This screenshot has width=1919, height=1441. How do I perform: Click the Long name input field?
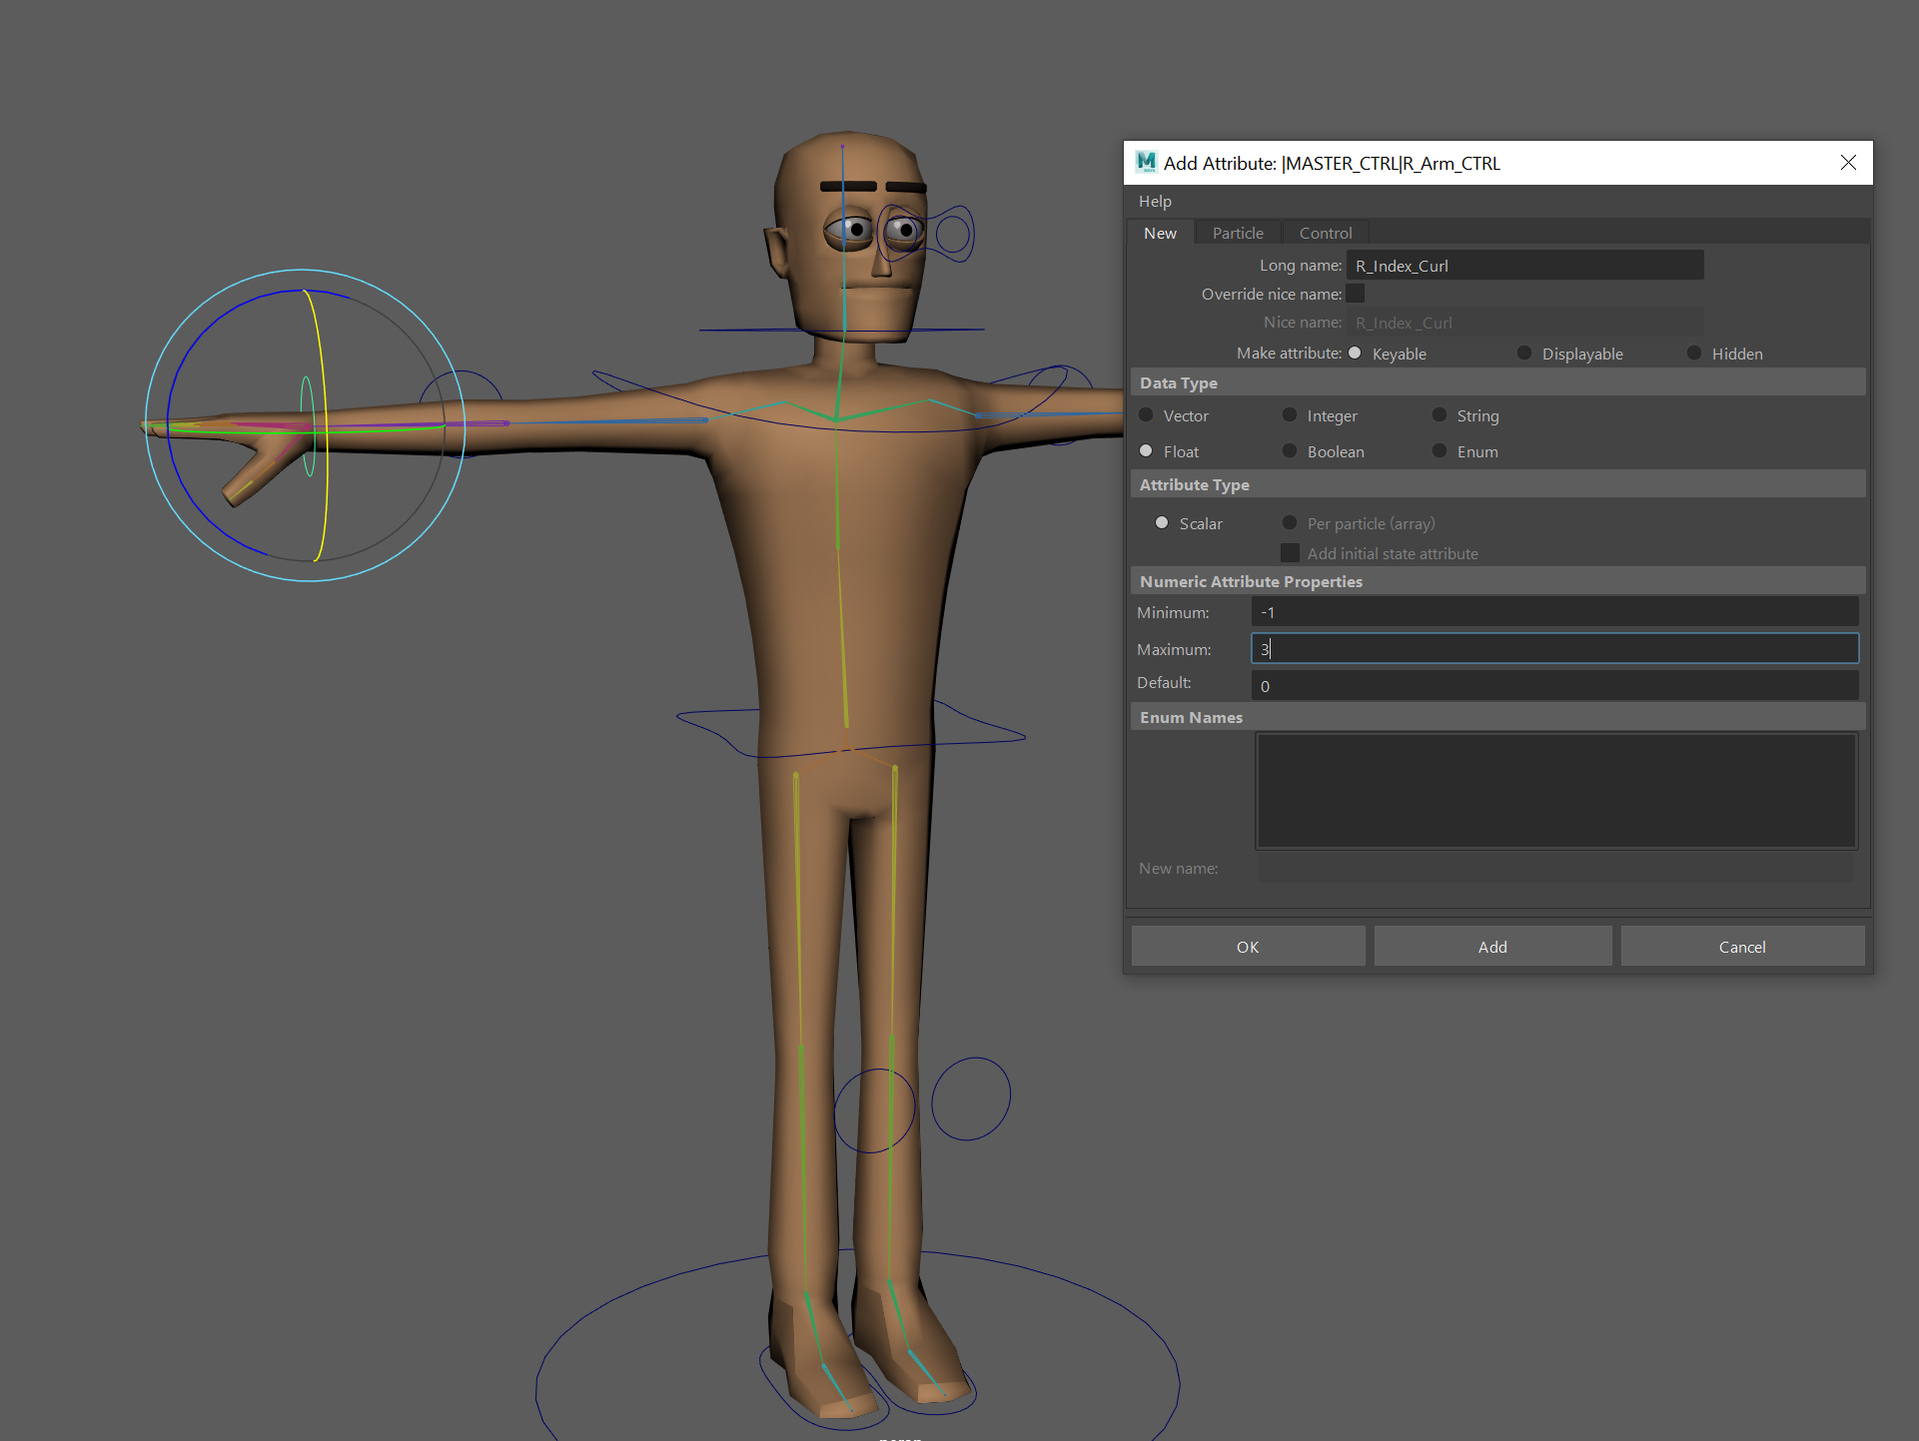point(1523,266)
